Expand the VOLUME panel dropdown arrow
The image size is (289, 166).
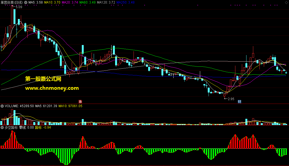coord(2,106)
